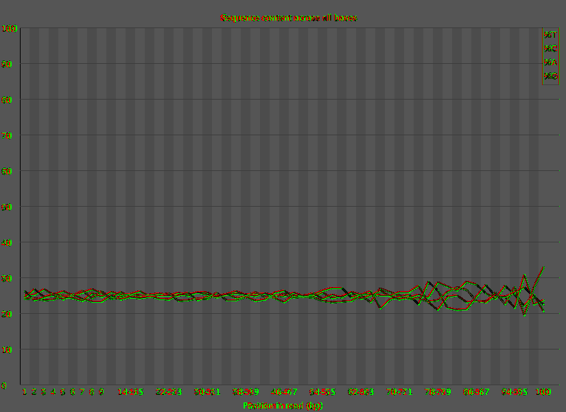Image resolution: width=566 pixels, height=412 pixels.
Task: Click the y-axis tick label 40
Action: click(7, 243)
